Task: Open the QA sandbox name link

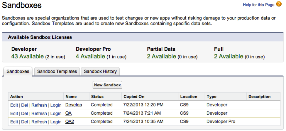Action: [69, 113]
